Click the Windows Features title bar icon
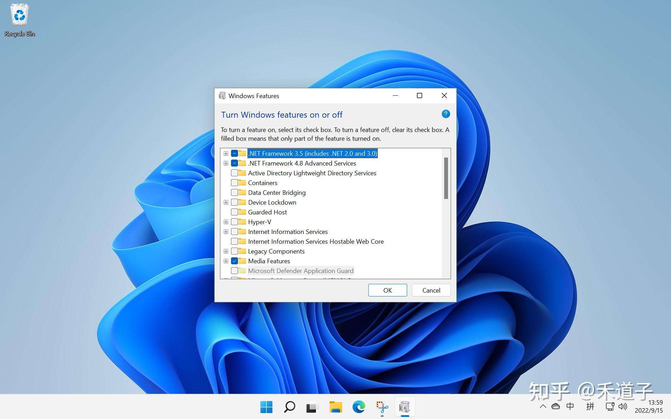The width and height of the screenshot is (671, 419). point(222,96)
